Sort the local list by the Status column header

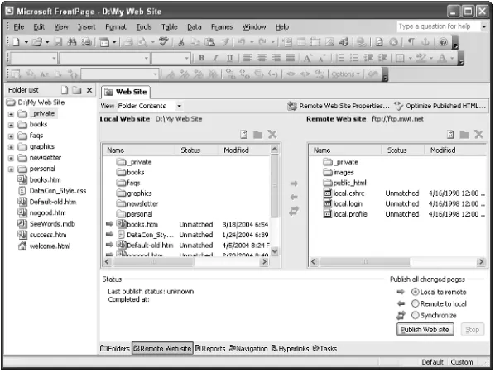(x=196, y=150)
